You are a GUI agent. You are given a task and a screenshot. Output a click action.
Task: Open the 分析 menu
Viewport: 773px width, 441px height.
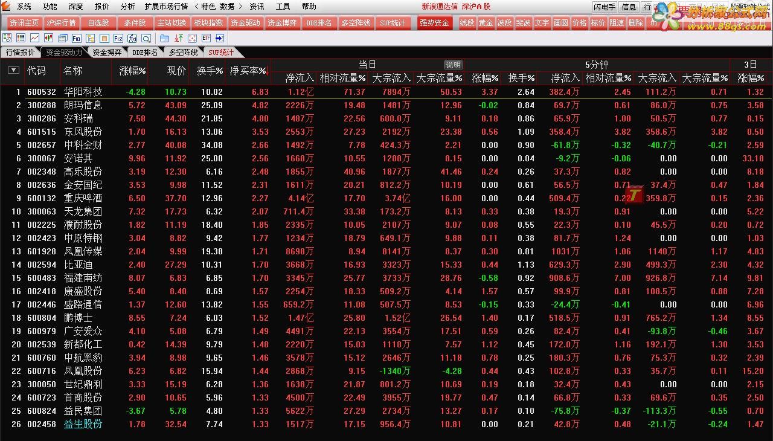tap(127, 7)
